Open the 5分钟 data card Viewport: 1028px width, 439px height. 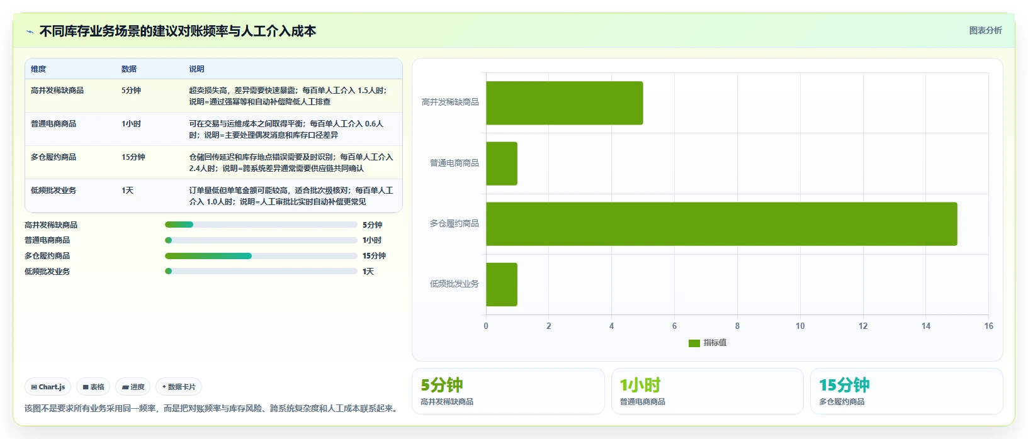(508, 391)
